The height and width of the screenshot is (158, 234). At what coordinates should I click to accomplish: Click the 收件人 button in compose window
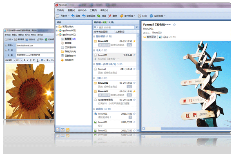9,45
